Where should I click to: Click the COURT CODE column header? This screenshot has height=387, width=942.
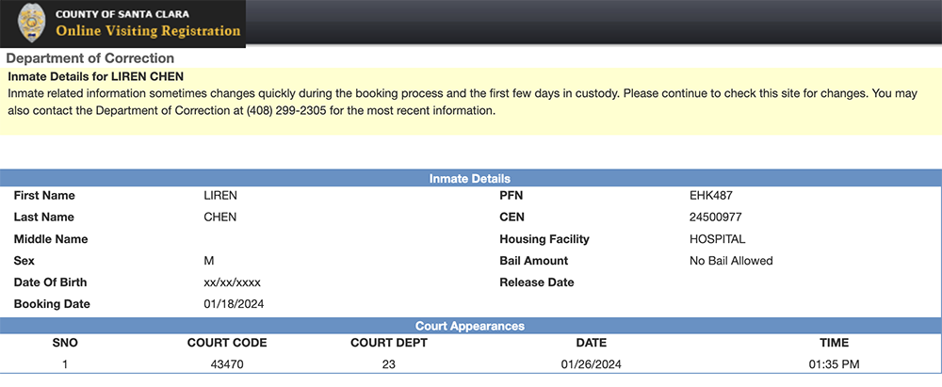tap(227, 343)
